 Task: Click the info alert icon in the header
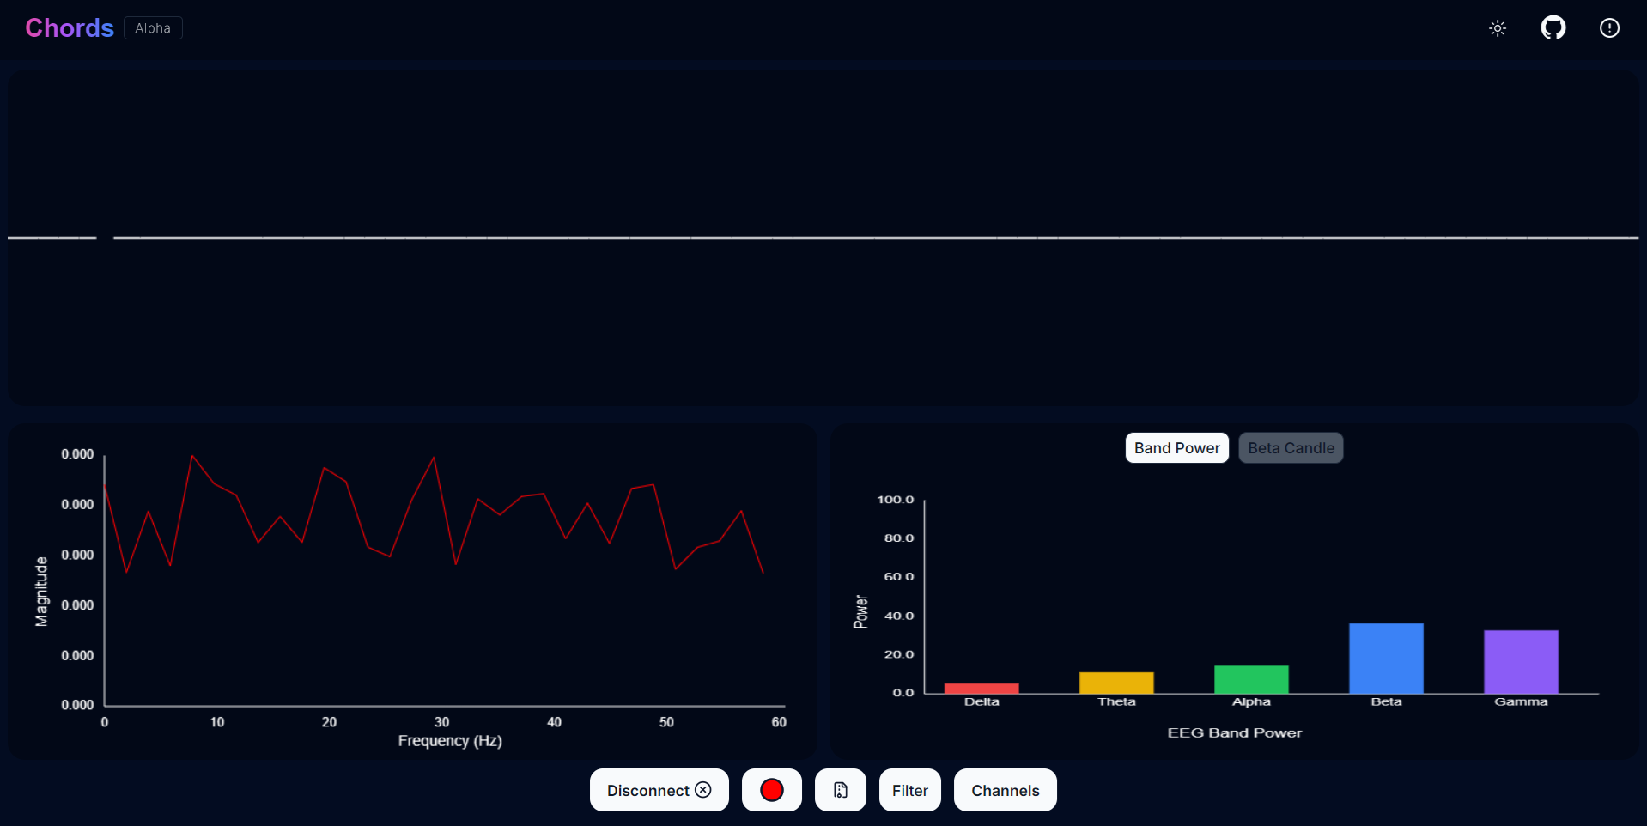click(x=1609, y=27)
